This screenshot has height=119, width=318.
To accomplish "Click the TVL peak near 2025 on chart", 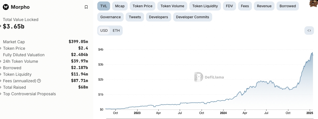I will pyautogui.click(x=312, y=52).
